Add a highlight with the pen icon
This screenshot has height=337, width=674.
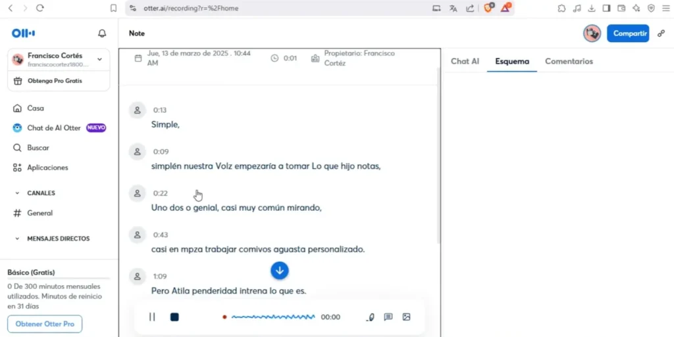click(x=371, y=317)
